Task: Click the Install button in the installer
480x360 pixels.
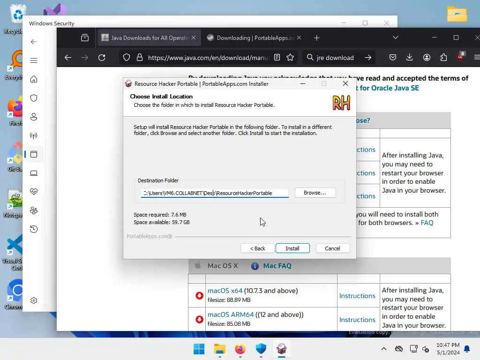Action: pyautogui.click(x=292, y=248)
